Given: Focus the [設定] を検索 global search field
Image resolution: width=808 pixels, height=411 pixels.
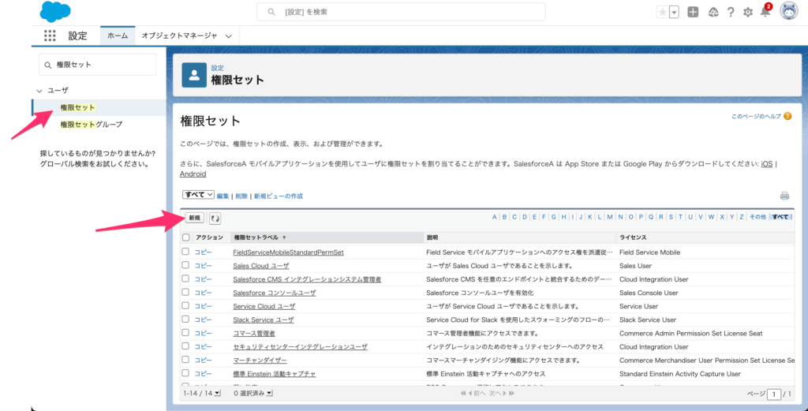Looking at the screenshot, I should point(401,12).
